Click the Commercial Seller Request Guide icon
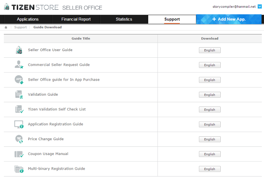This screenshot has height=177, width=264. pyautogui.click(x=19, y=65)
